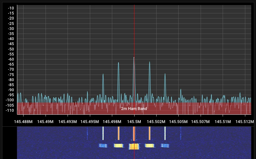Select the leftmost strong peak at -74 dB

(103, 74)
